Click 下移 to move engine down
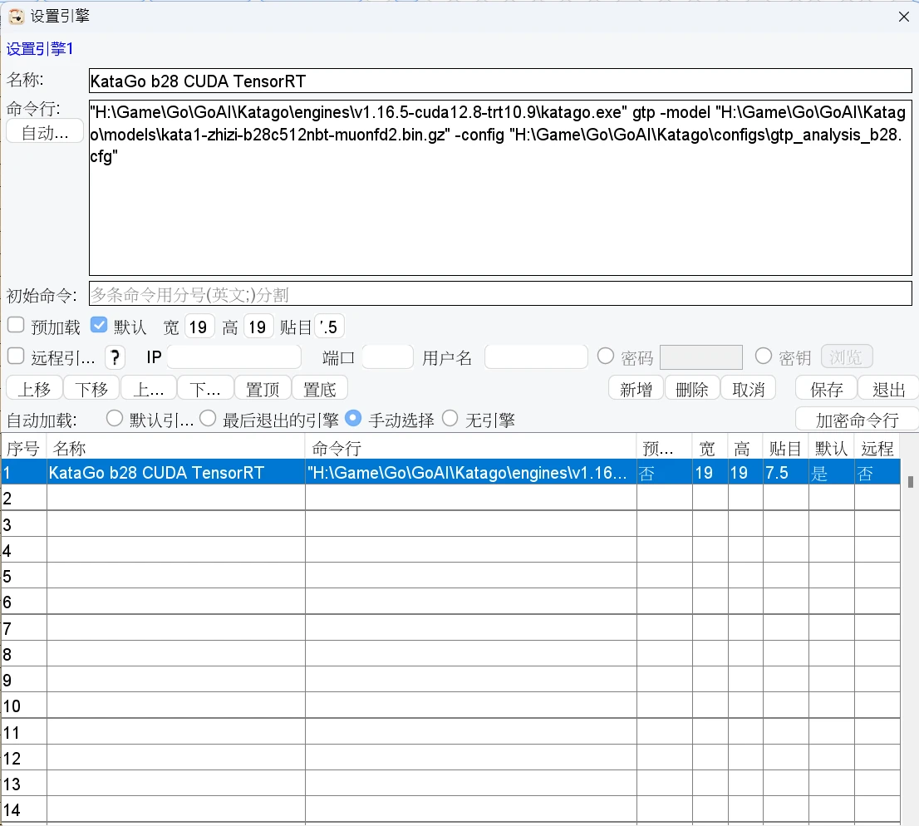This screenshot has height=826, width=919. (91, 389)
